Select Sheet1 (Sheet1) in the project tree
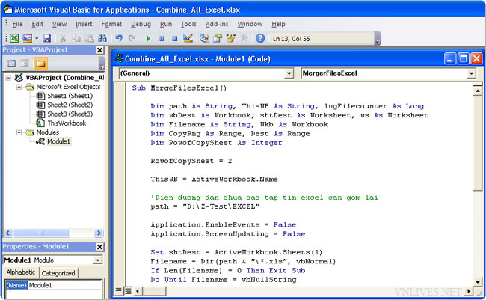 tap(70, 96)
